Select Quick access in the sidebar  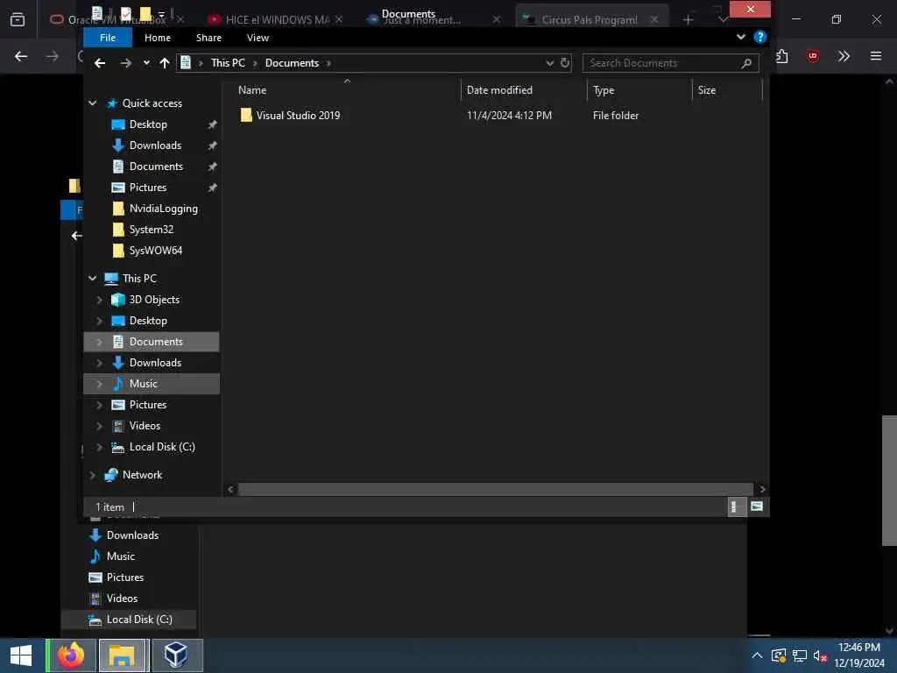click(152, 103)
